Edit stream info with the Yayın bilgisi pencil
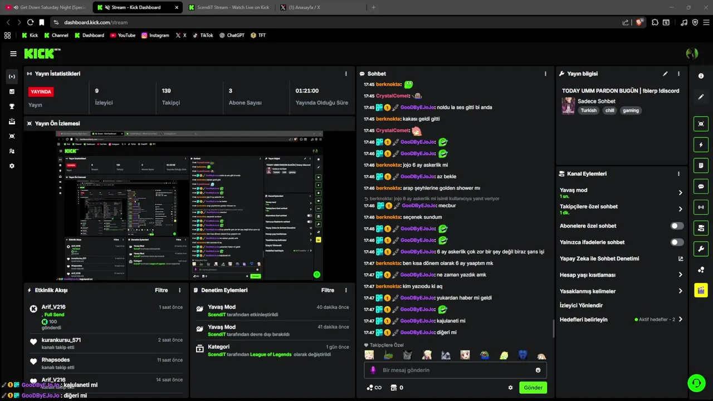Screen dimensions: 713x401 tap(665, 74)
